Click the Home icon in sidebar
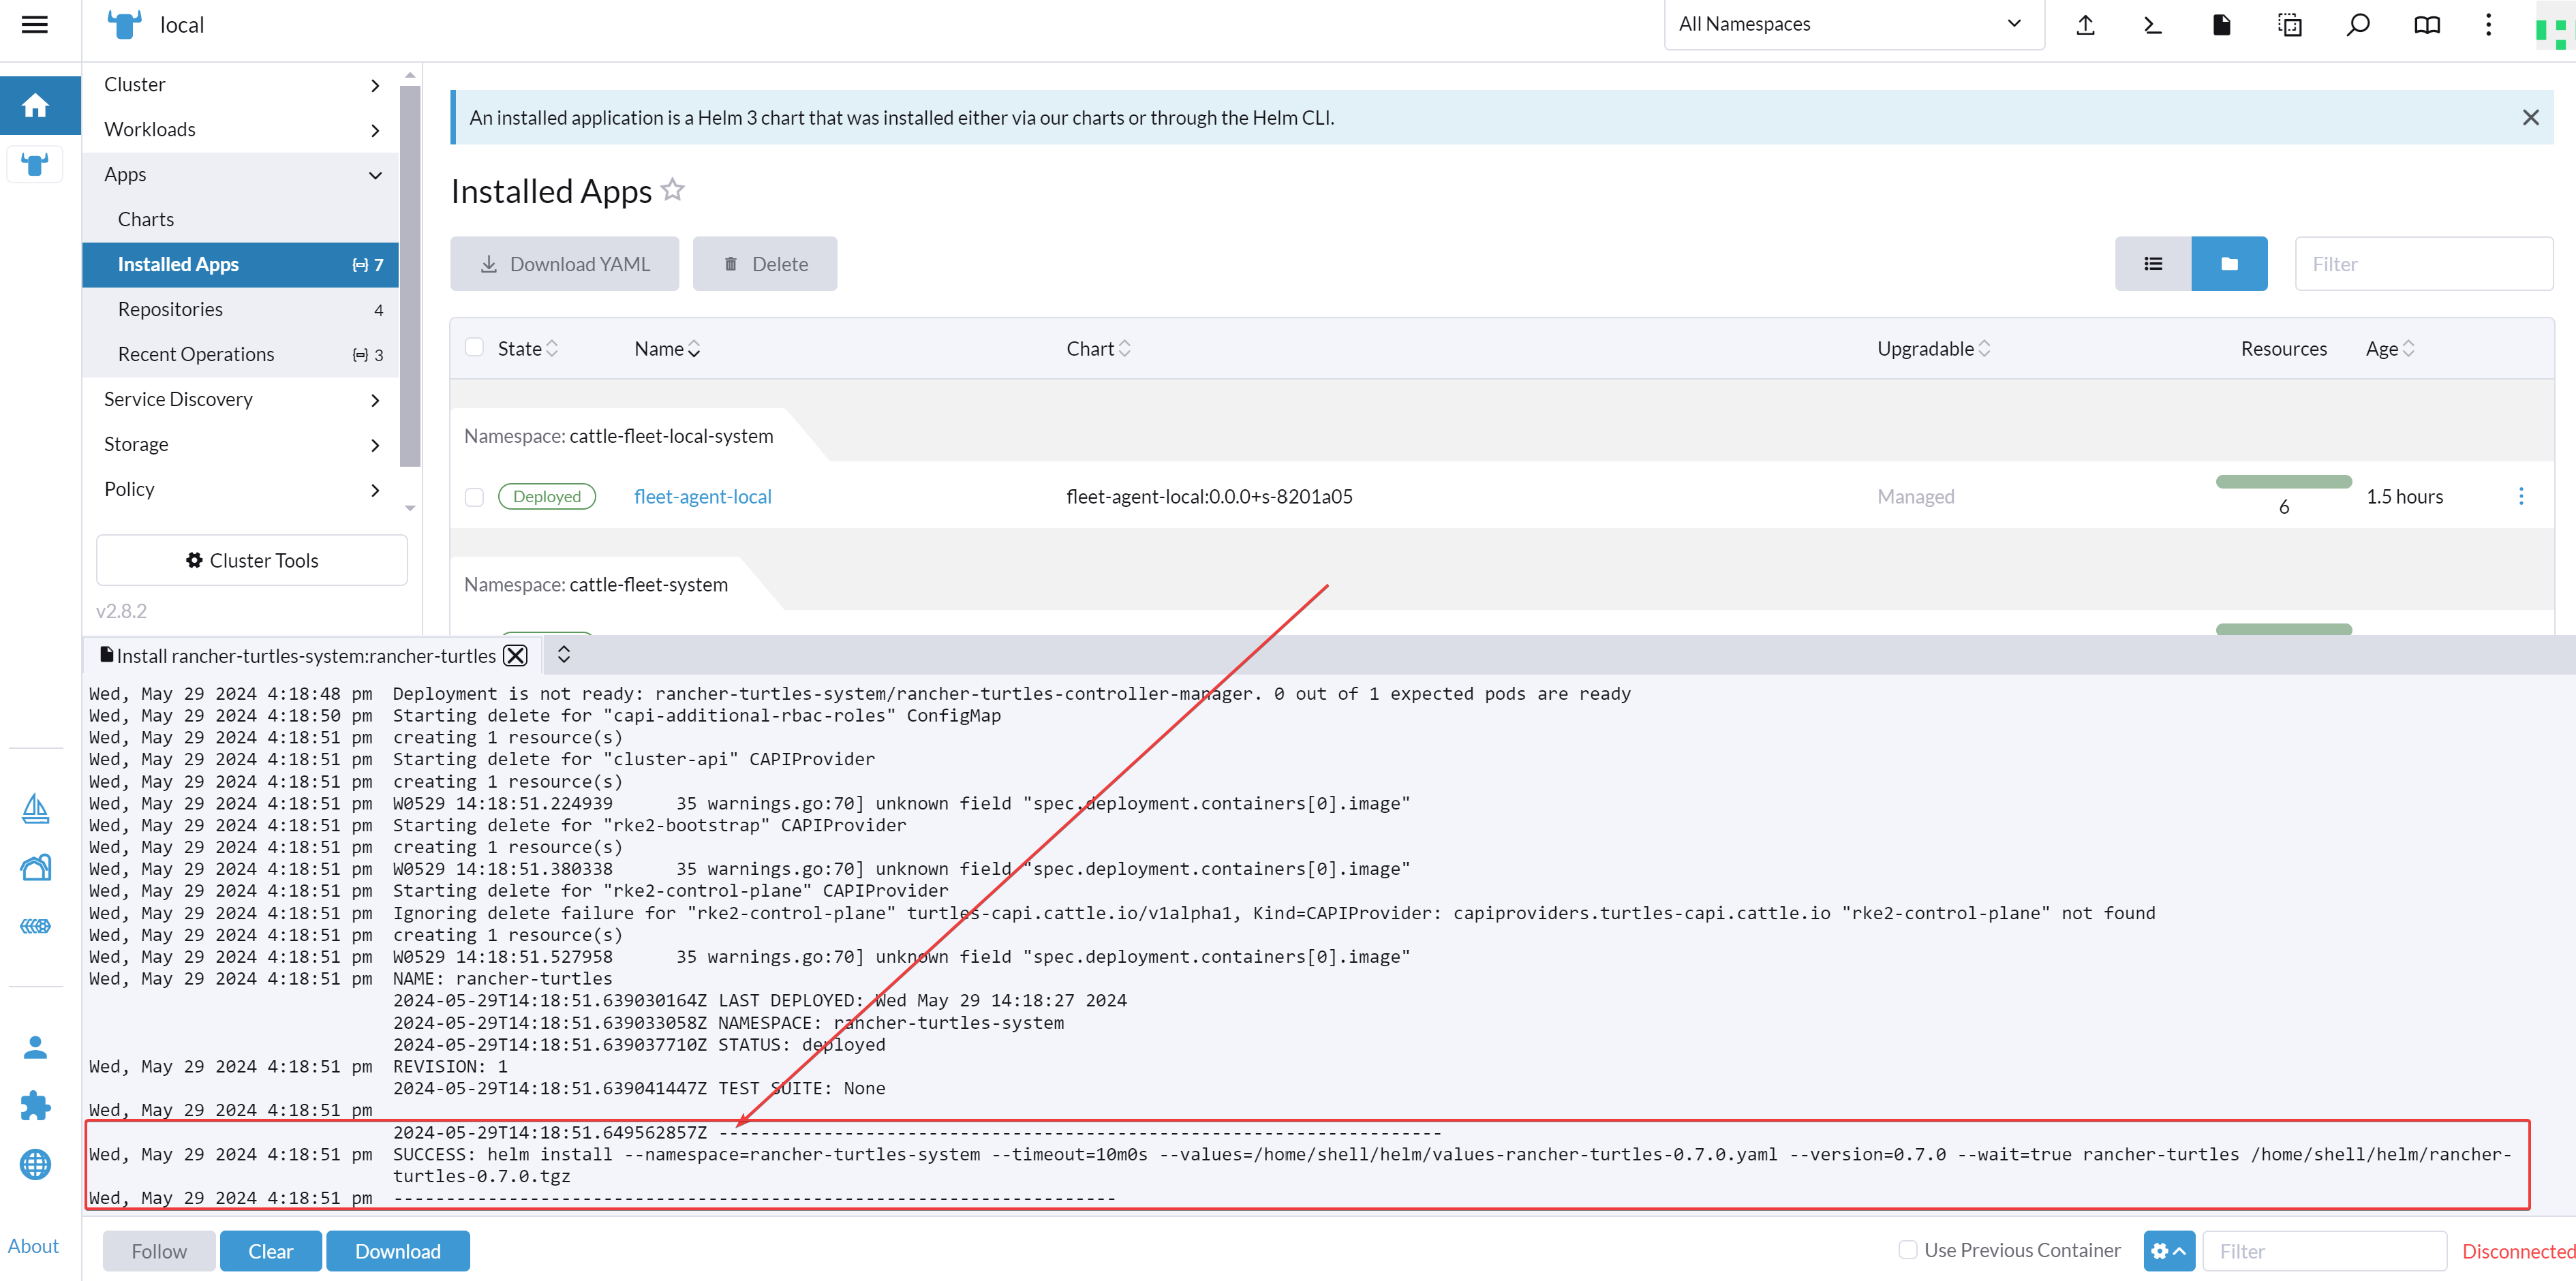This screenshot has width=2576, height=1281. coord(35,105)
